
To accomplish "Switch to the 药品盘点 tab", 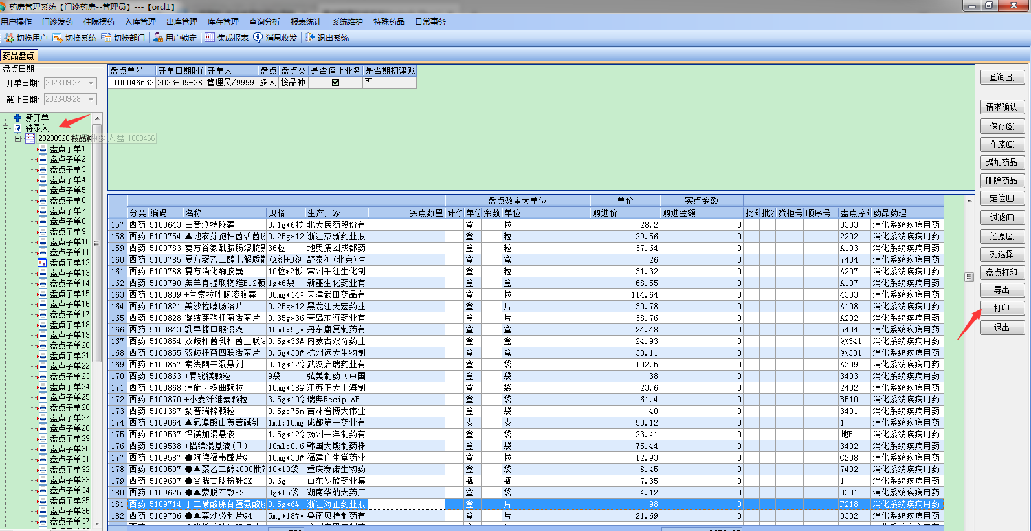I will (19, 56).
